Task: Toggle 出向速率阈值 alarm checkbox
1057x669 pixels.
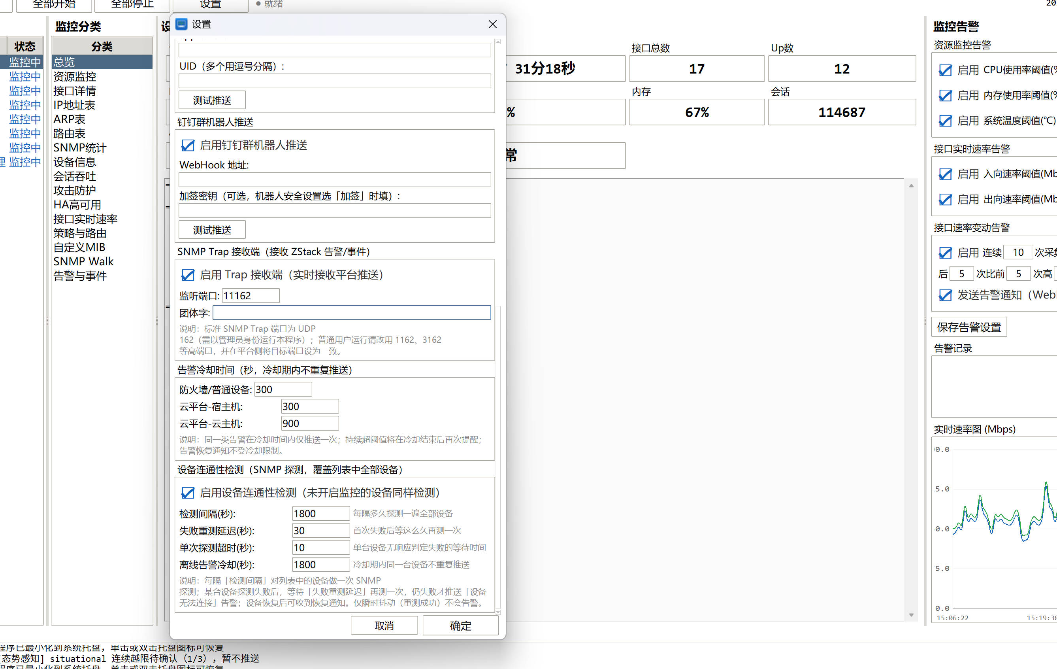Action: [945, 199]
